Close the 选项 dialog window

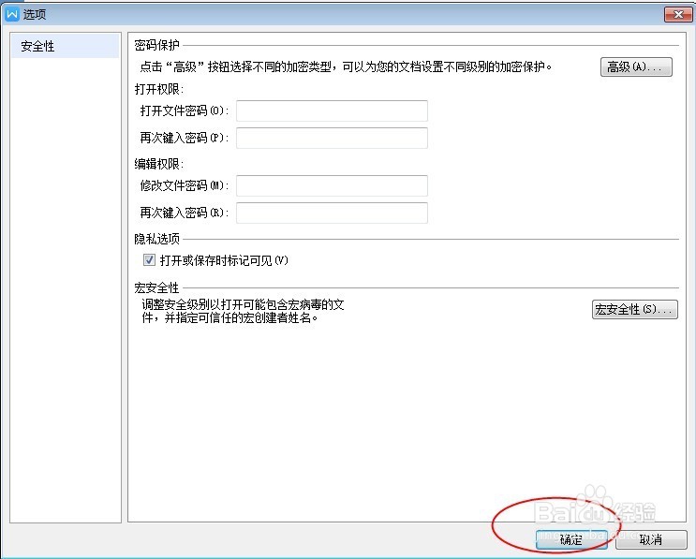click(678, 14)
